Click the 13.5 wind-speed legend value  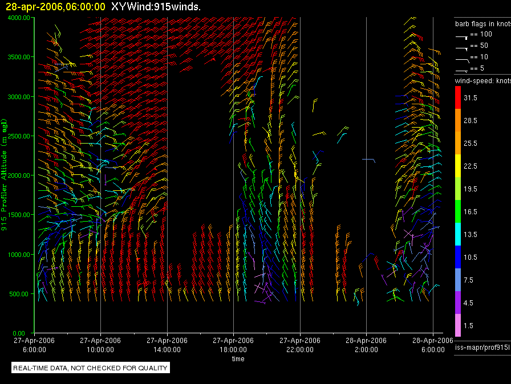point(471,234)
